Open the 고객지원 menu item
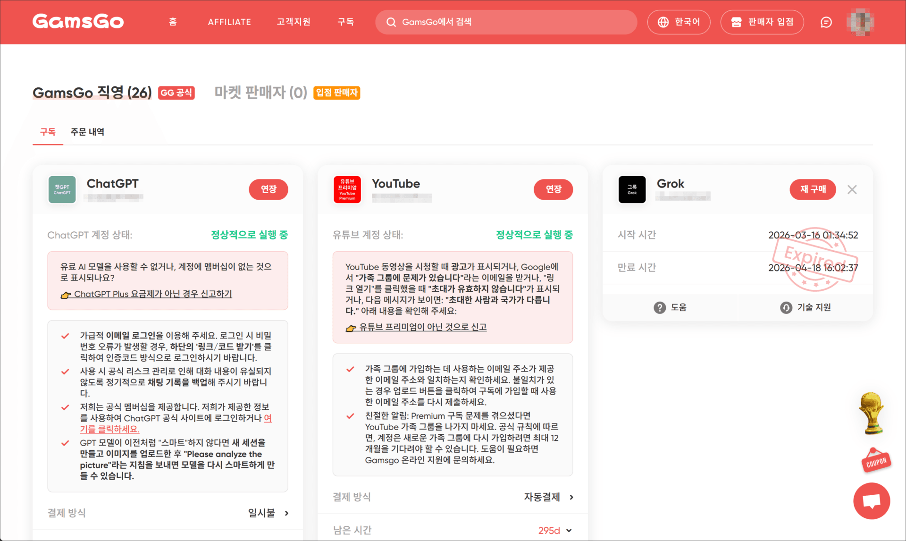This screenshot has height=541, width=906. point(294,22)
